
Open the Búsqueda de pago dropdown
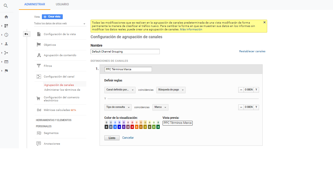pos(171,90)
